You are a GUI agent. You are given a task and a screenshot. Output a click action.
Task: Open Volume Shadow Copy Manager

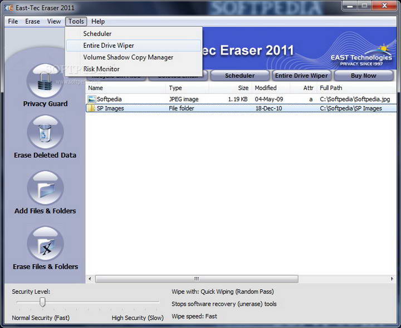(134, 57)
